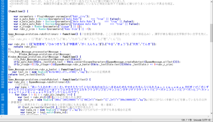Click "createRubytext" function name on line 83
Image resolution: width=213 pixels, height=122 pixels.
[x=49, y=79]
